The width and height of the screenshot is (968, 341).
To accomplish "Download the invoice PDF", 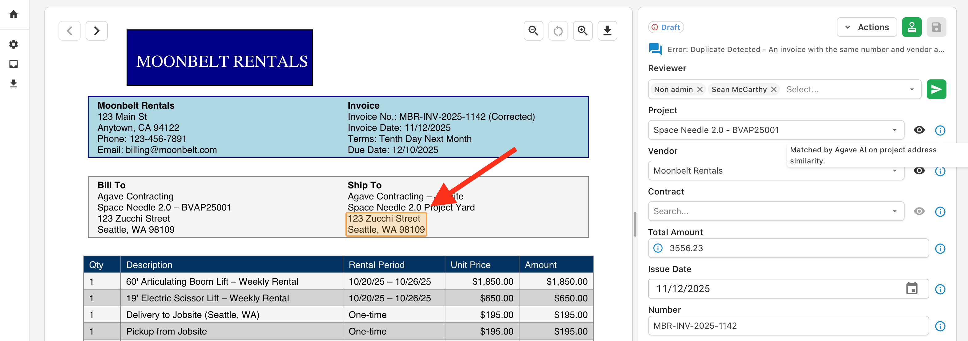I will (607, 30).
